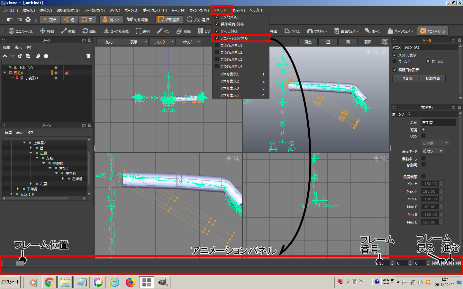Choose ブラシ選択 brush selection
The width and height of the screenshot is (463, 289).
198,20
